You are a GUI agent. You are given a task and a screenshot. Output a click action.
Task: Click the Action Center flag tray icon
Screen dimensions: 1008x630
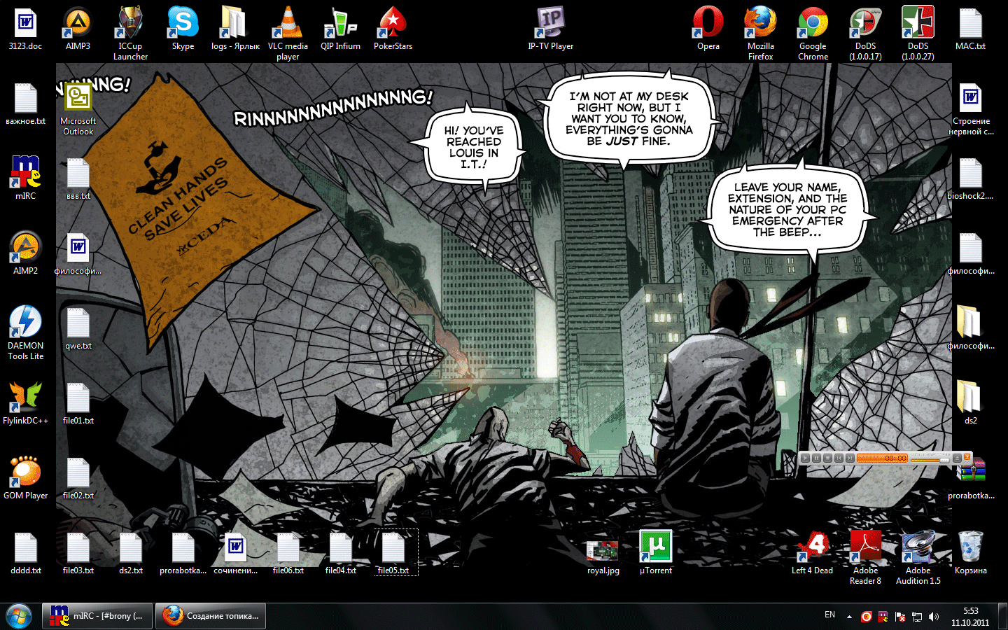899,617
